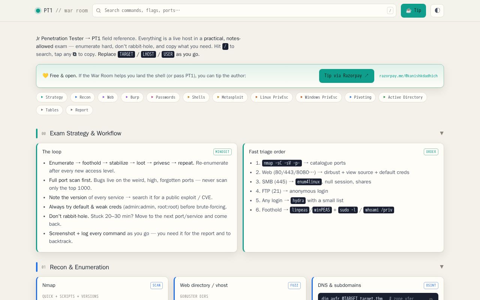Viewport: 480px width, 300px height.
Task: Go to the Recon section chip
Action: point(82,97)
